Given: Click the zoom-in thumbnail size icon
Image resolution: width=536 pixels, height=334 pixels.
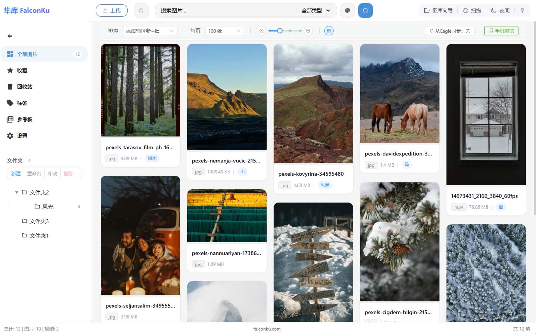Looking at the screenshot, I should 308,31.
